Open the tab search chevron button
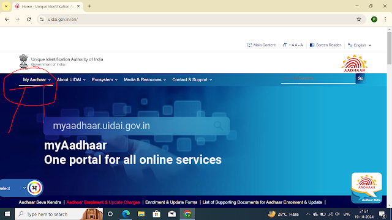This screenshot has width=392, height=220. (x=6, y=6)
